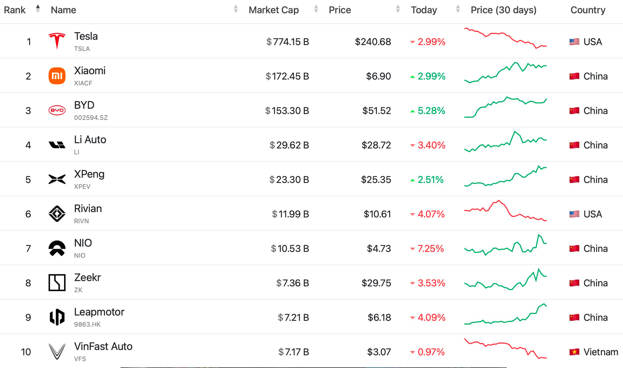Image resolution: width=623 pixels, height=368 pixels.
Task: Click the Rivian diamond logo
Action: coord(57,214)
